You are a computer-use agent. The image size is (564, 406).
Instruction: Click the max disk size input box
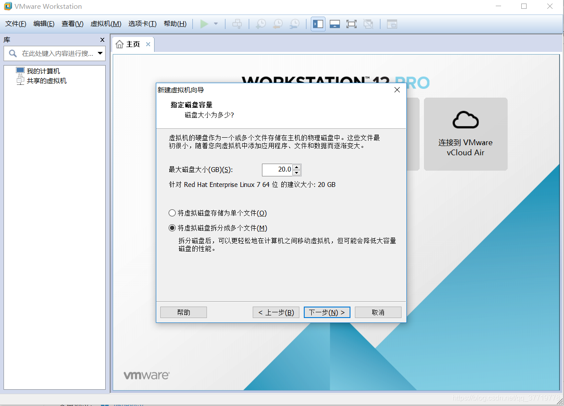(277, 169)
